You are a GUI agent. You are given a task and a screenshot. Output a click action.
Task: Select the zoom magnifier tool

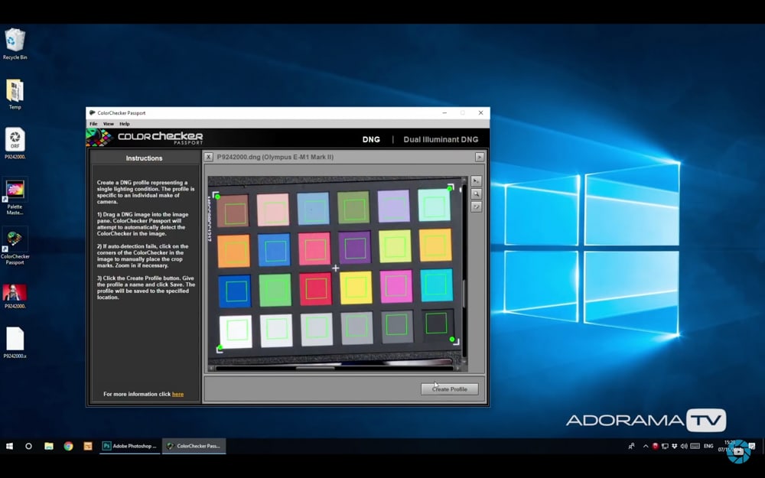click(x=476, y=194)
